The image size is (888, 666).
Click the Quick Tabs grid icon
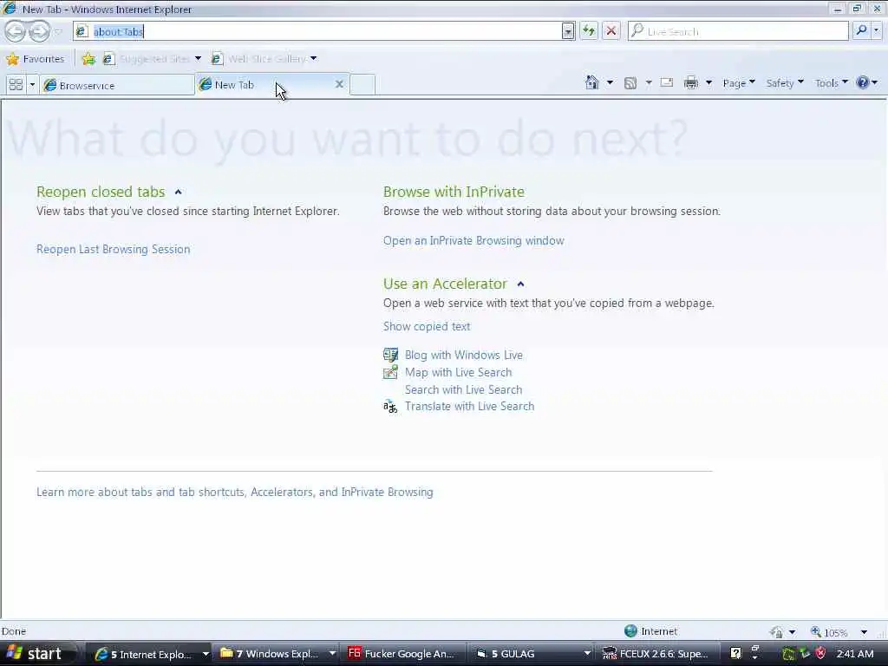coord(16,85)
